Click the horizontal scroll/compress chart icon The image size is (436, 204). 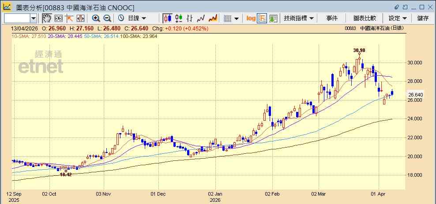tap(80, 19)
